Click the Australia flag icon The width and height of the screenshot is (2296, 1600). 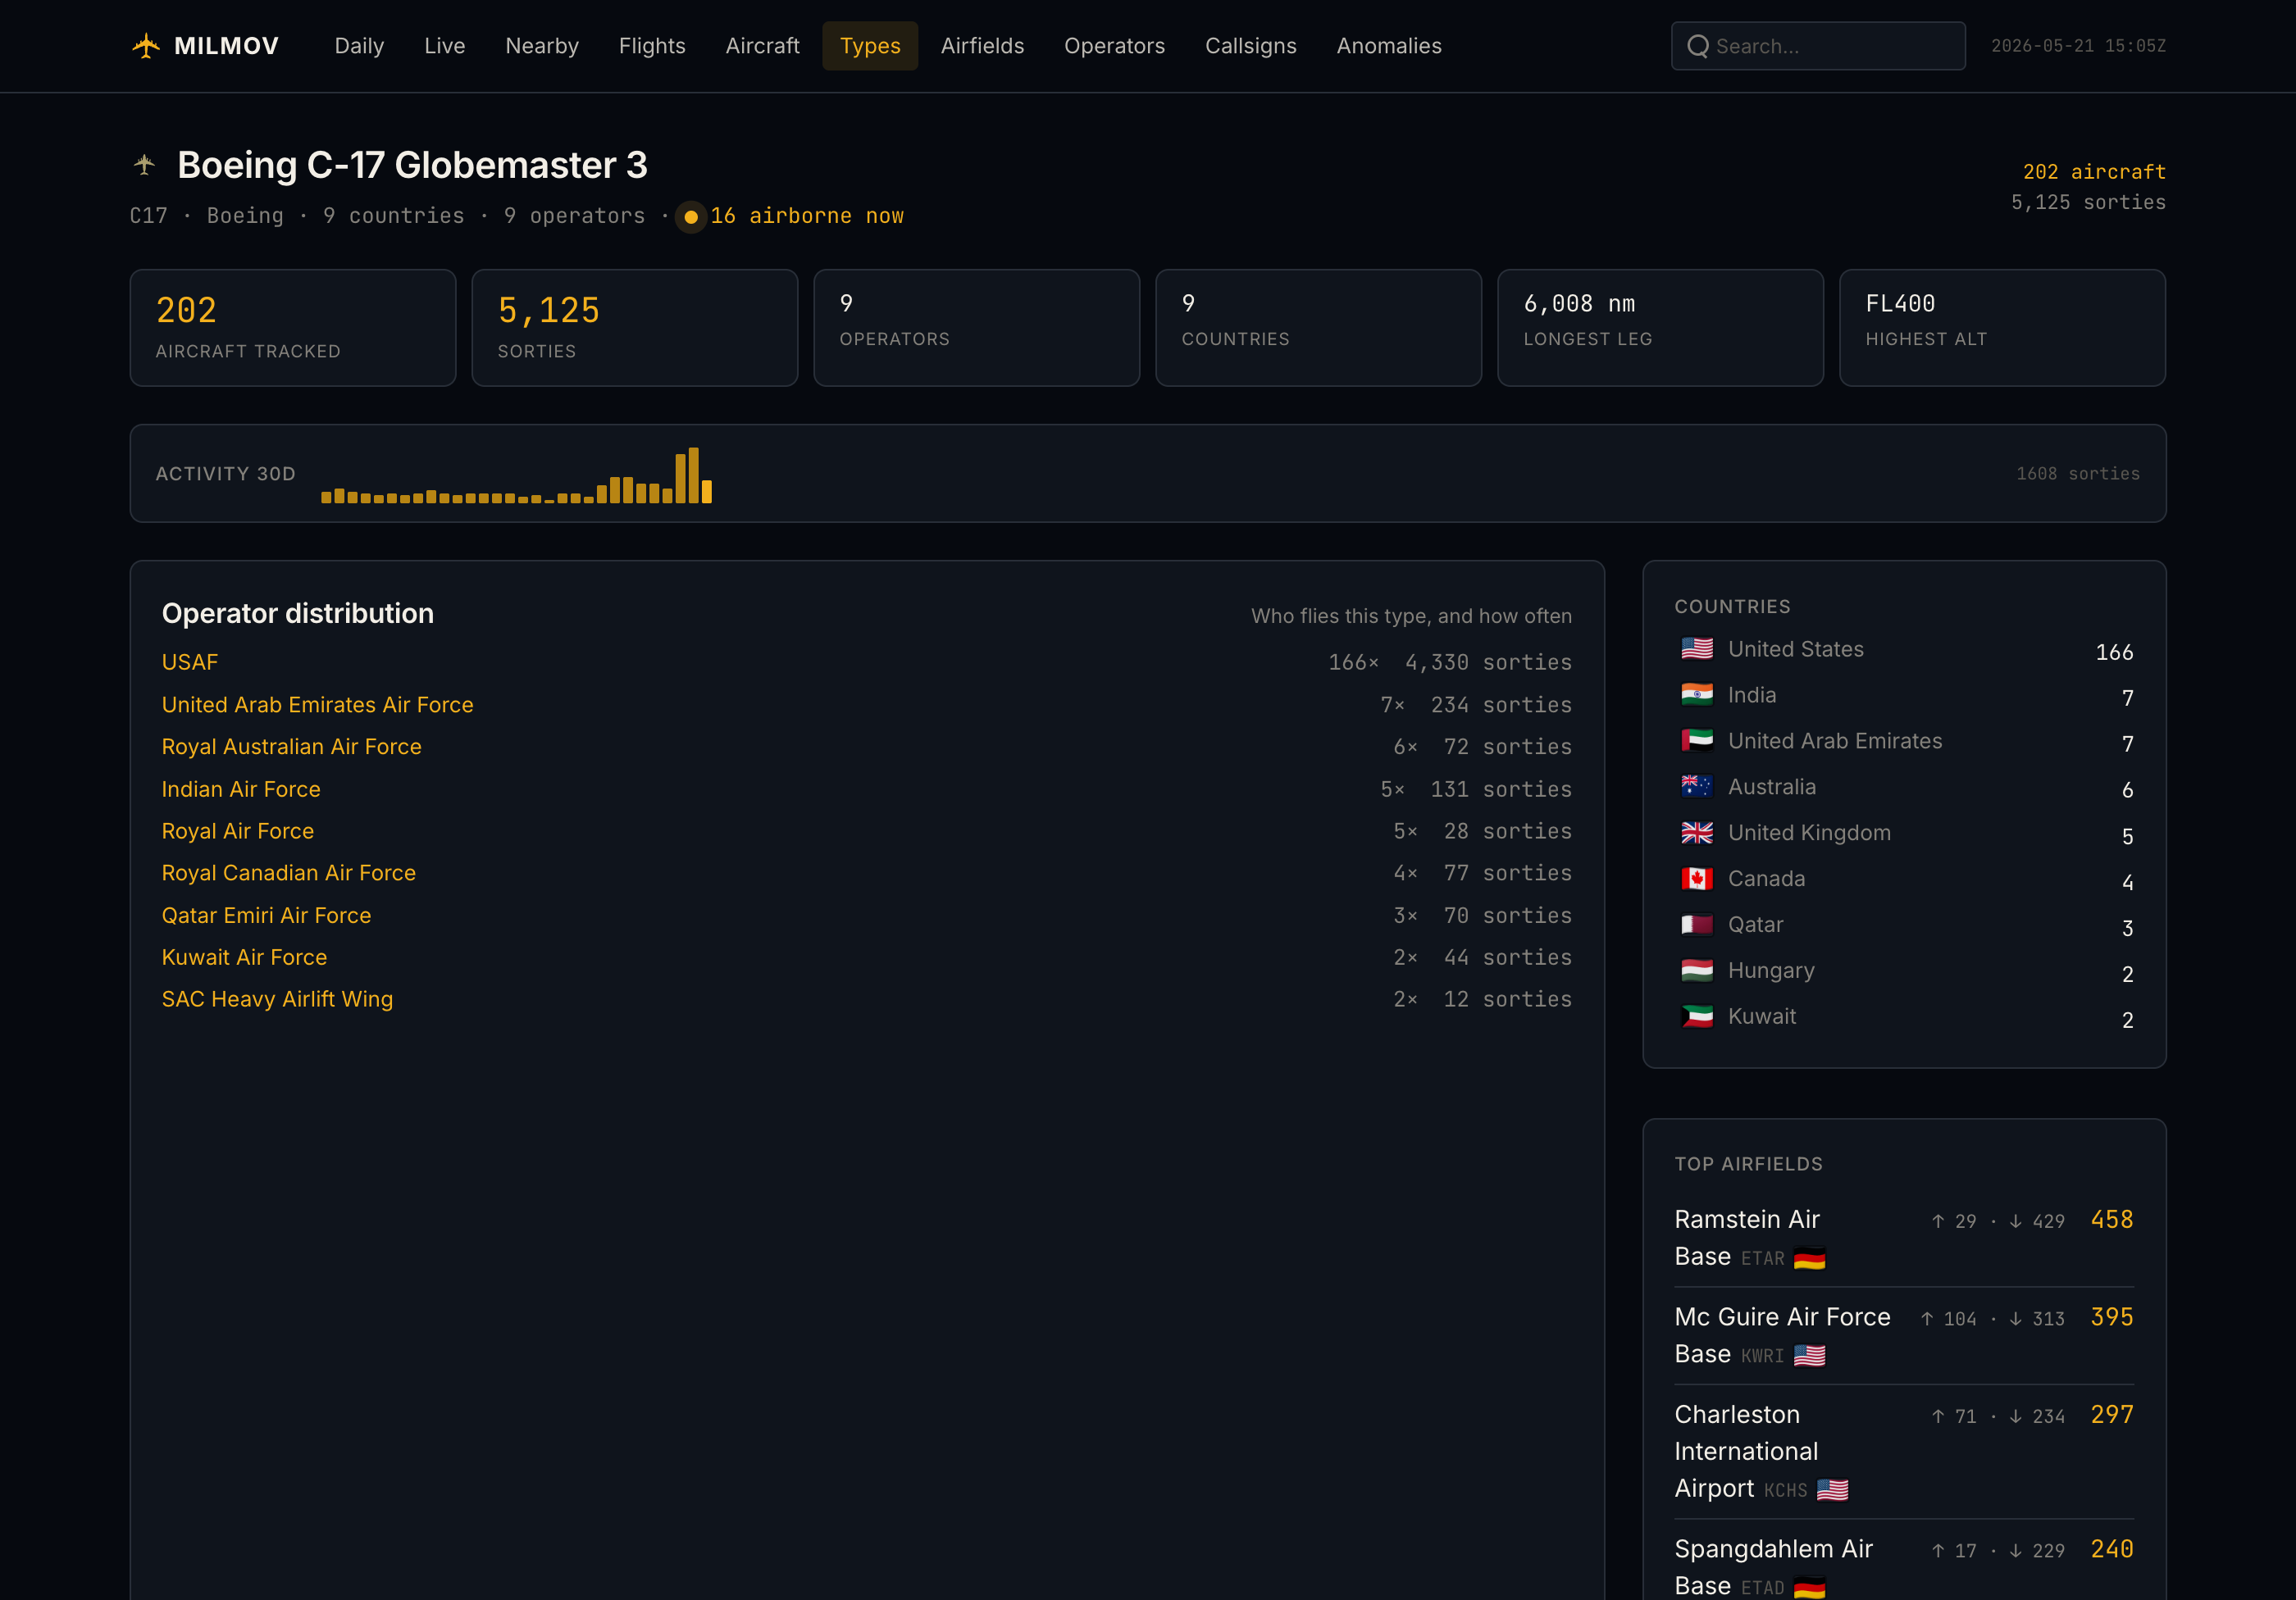(x=1697, y=787)
